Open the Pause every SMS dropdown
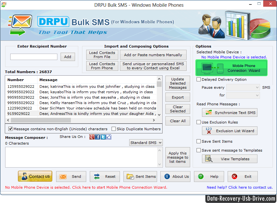Viewport: 277px width, 203px height. (x=243, y=87)
